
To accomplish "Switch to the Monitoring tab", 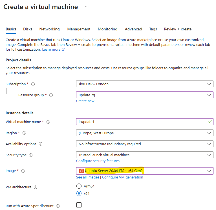I will 108,29.
